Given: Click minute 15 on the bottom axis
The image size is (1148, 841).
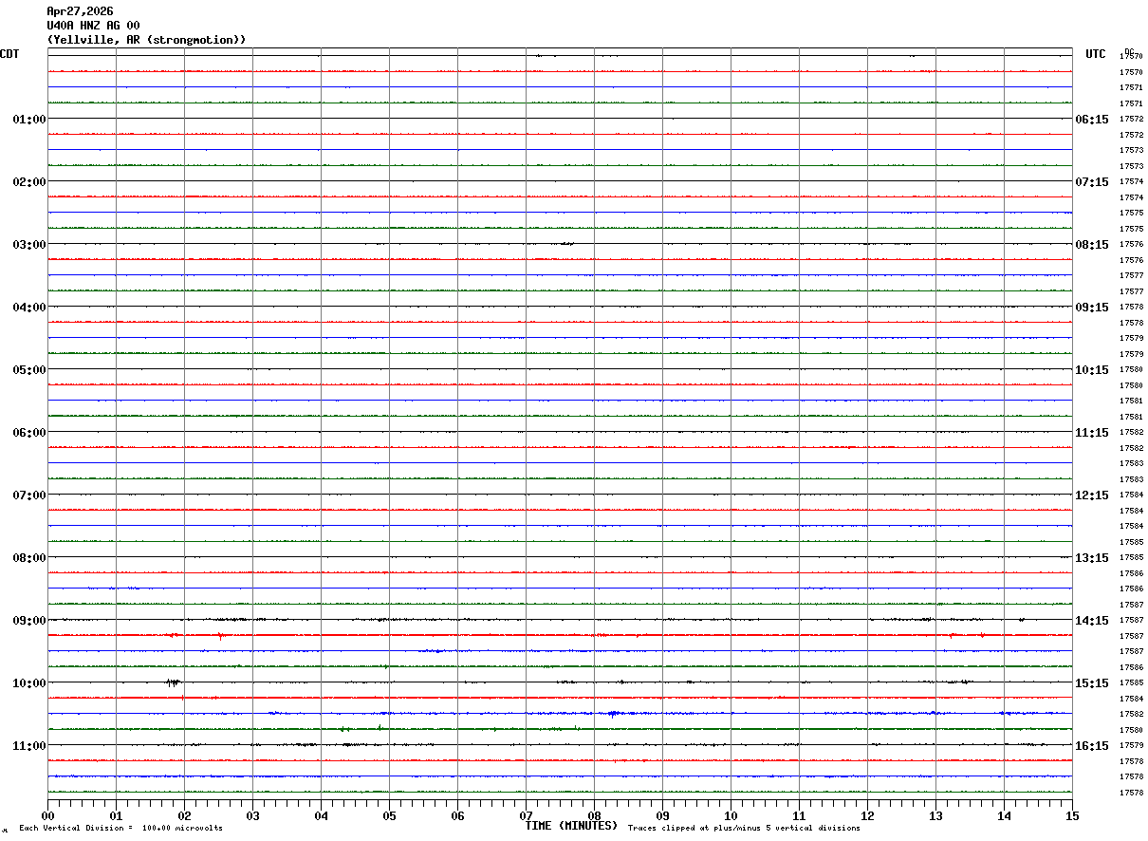Looking at the screenshot, I should point(1071,815).
